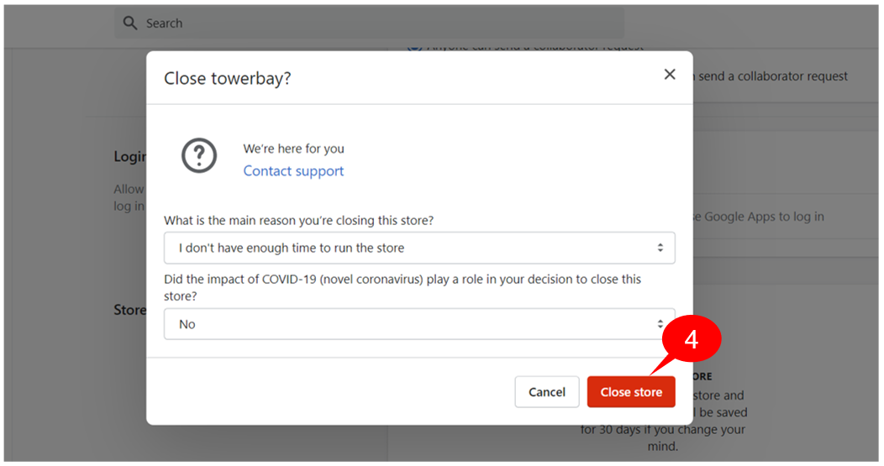Click the 30 days change your mind text
Screen dimensions: 884x466
click(x=662, y=437)
